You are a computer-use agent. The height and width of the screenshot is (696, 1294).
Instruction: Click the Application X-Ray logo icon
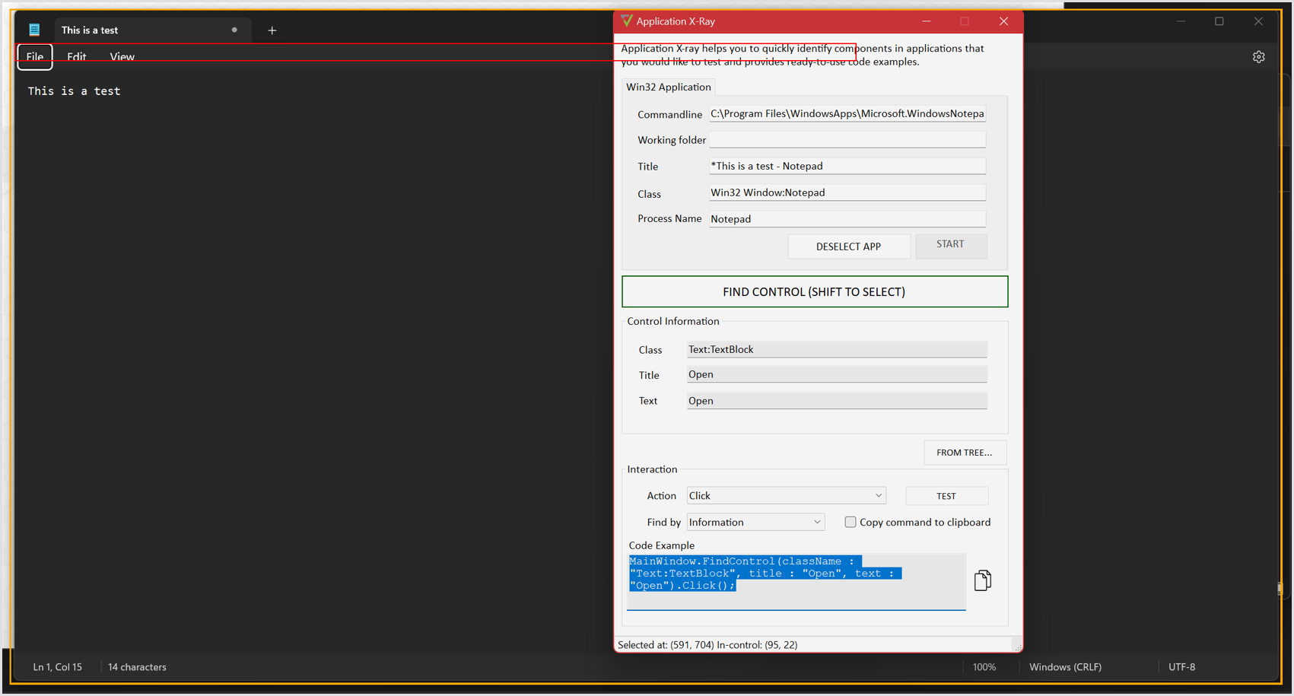click(x=626, y=21)
